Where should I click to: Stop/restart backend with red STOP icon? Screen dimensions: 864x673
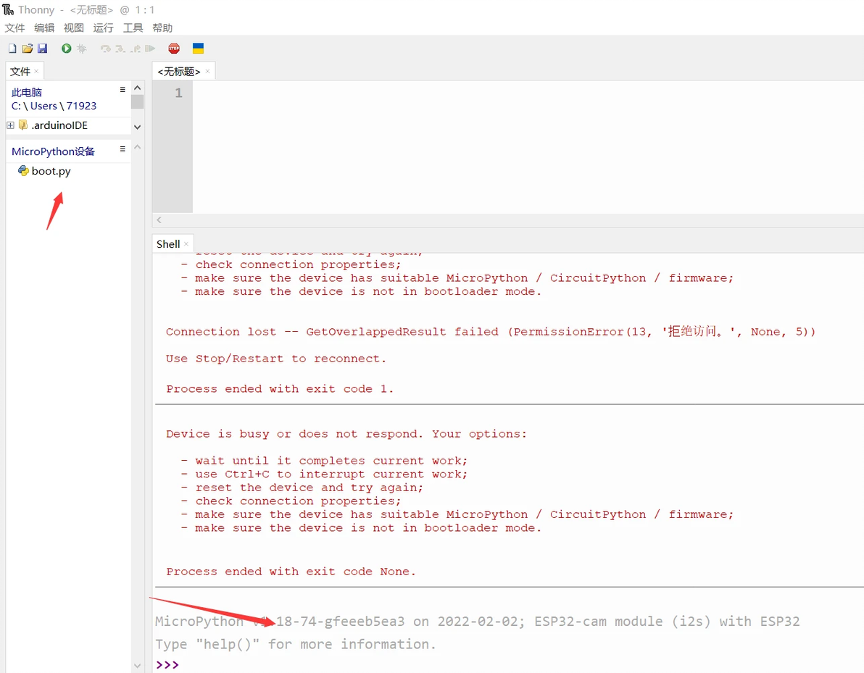[174, 49]
